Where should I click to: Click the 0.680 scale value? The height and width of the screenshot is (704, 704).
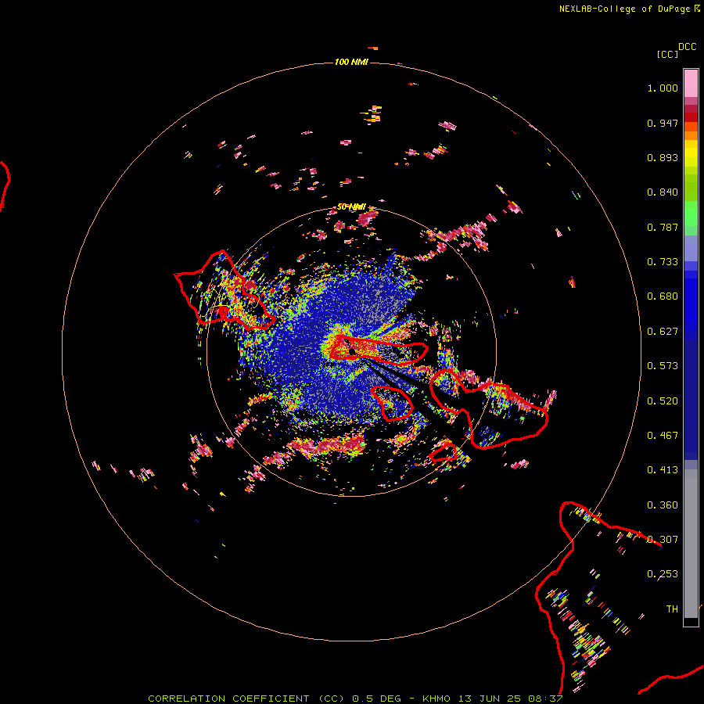(x=663, y=296)
